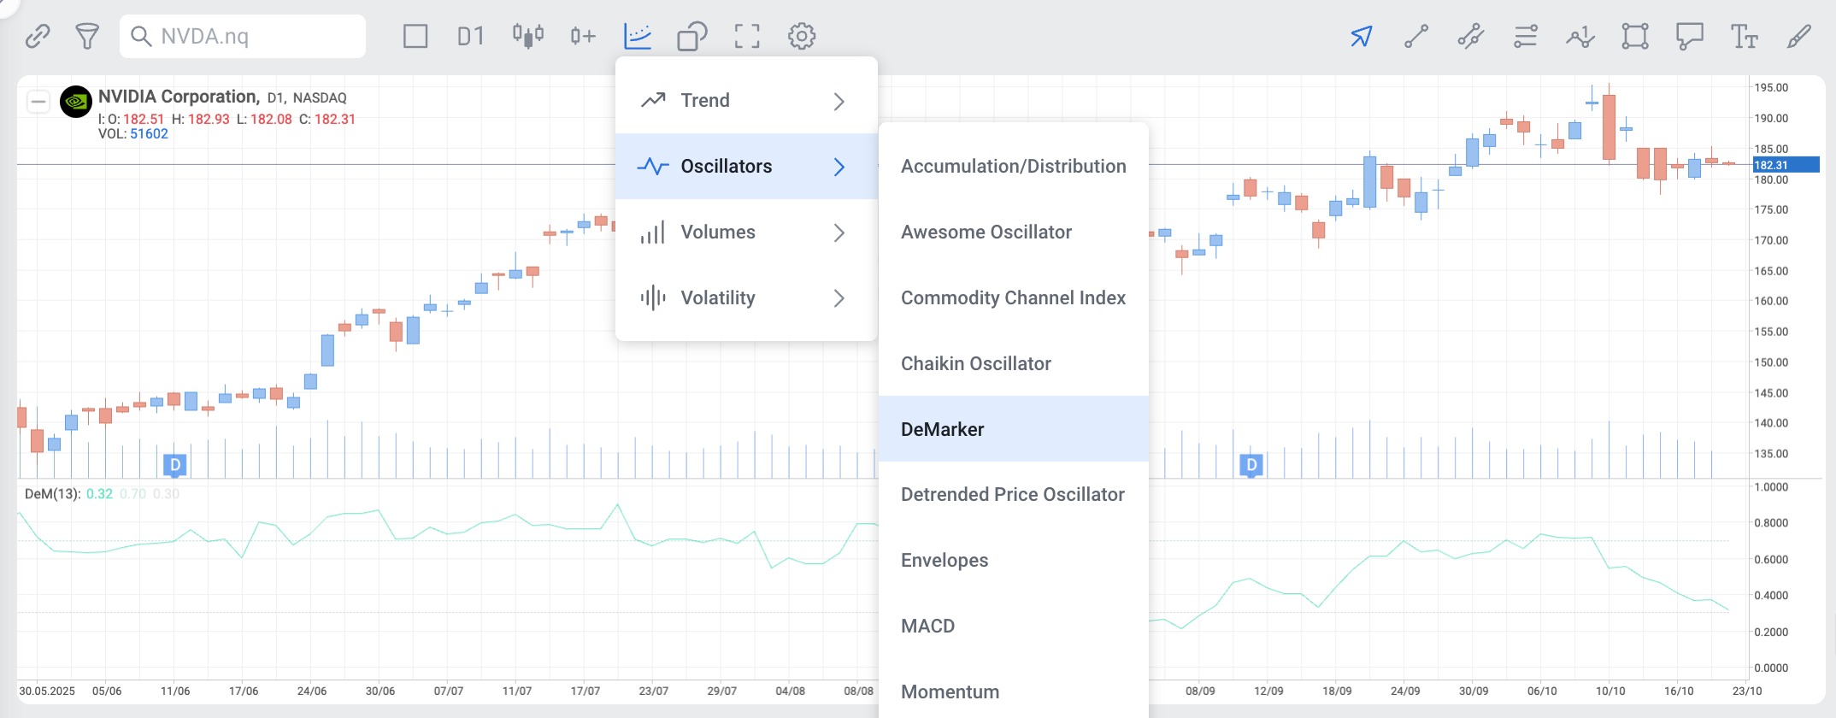Viewport: 1836px width, 718px height.
Task: Select the trend line drawing tool
Action: tap(1416, 36)
